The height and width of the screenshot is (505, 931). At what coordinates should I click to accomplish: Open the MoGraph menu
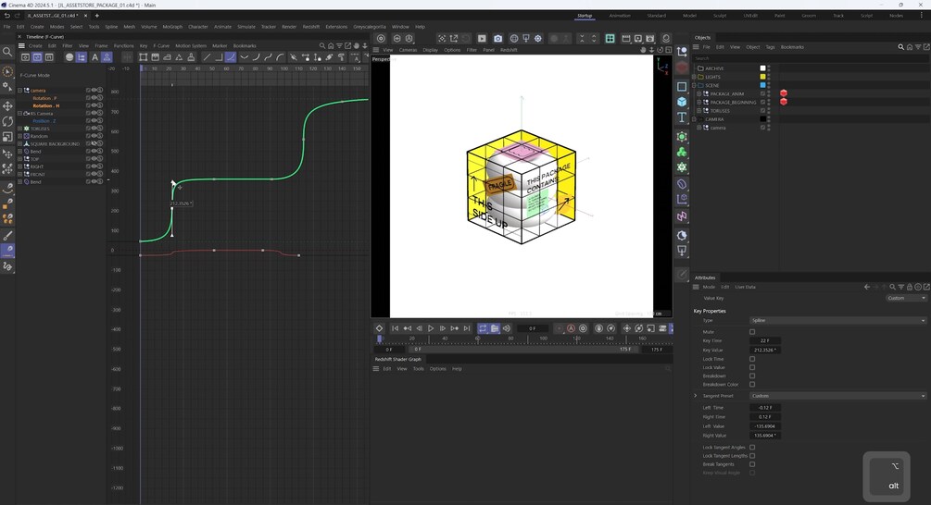tap(172, 27)
